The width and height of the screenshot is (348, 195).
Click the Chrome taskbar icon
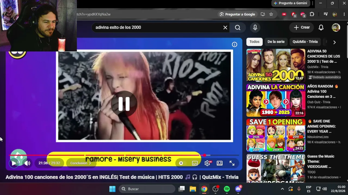pos(204,189)
